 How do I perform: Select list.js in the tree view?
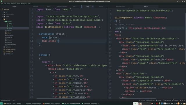tap(10, 28)
